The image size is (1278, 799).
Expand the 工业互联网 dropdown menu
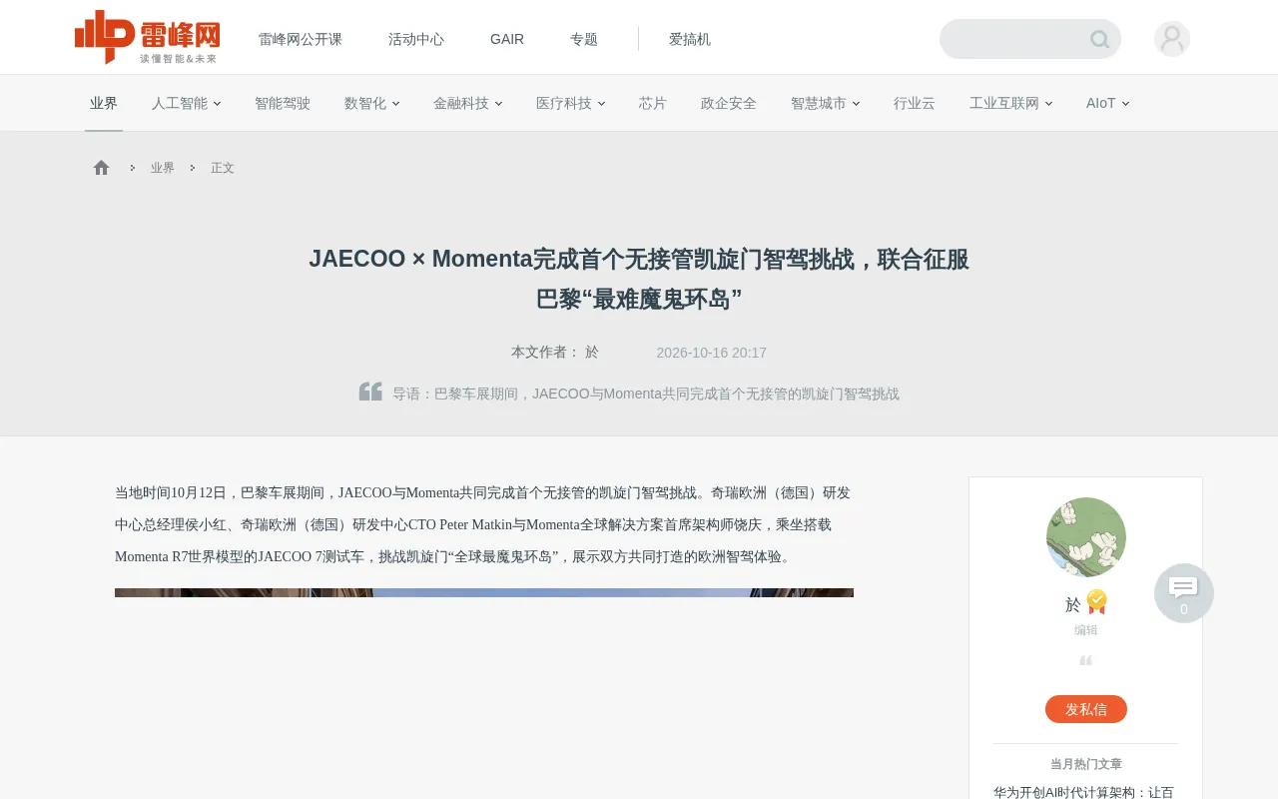coord(1010,103)
